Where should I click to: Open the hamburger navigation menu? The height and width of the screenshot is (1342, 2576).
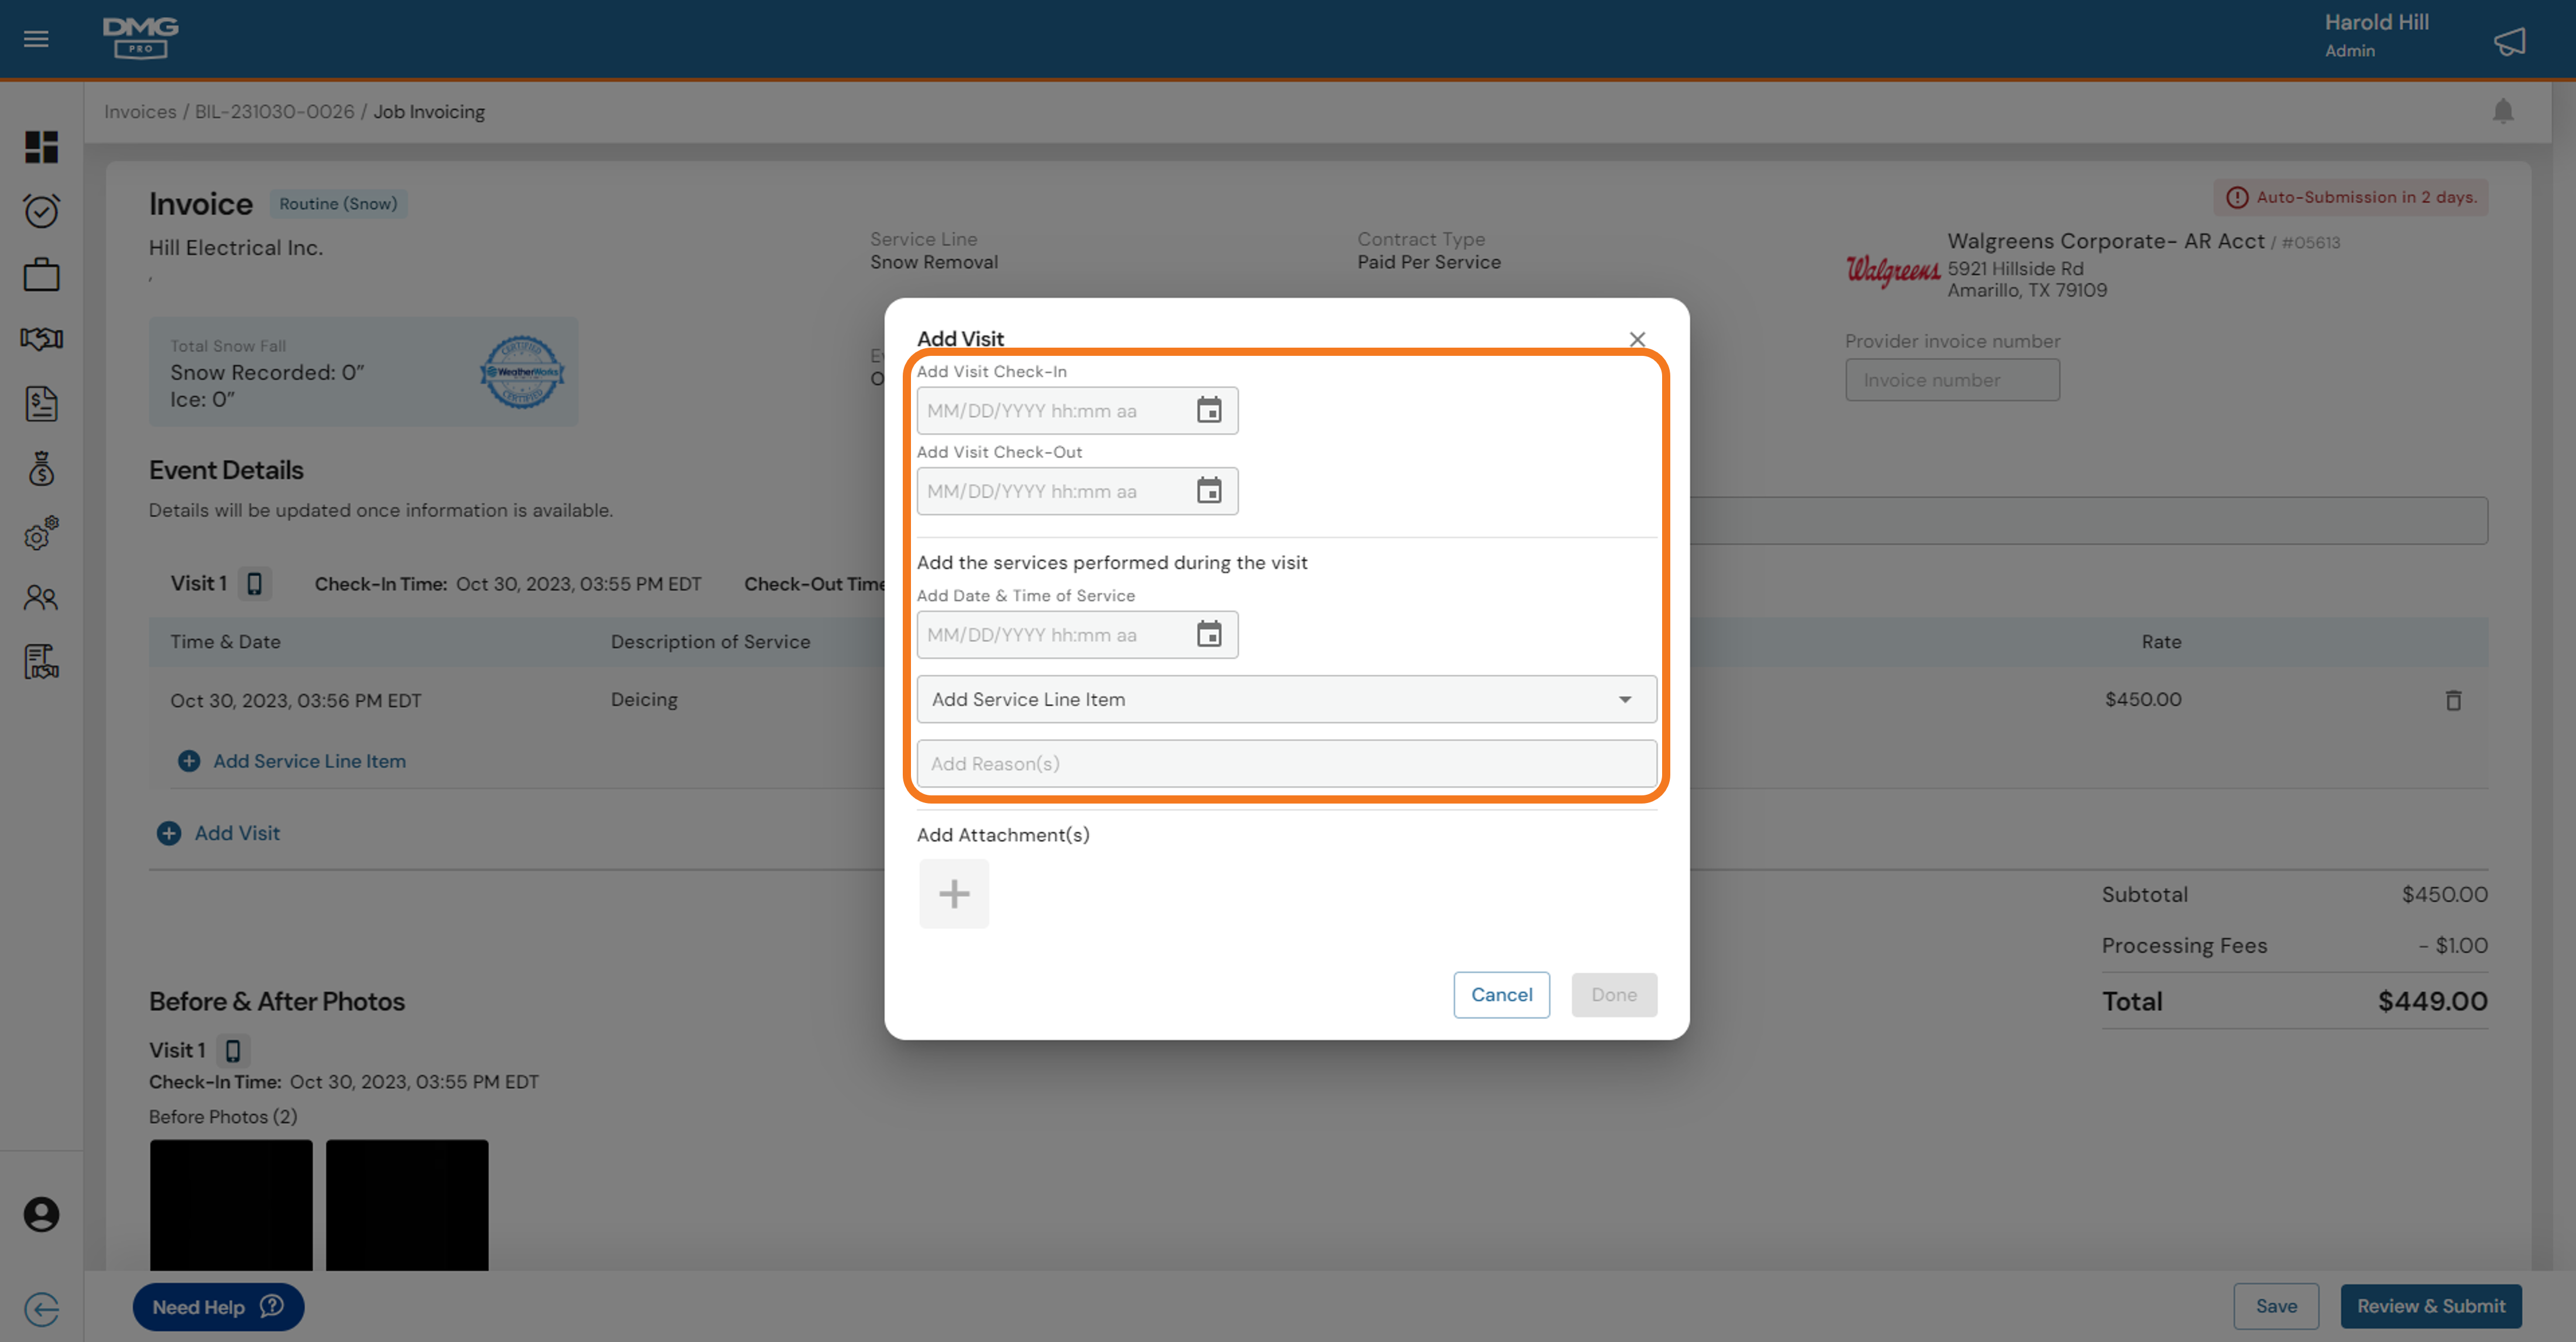36,38
